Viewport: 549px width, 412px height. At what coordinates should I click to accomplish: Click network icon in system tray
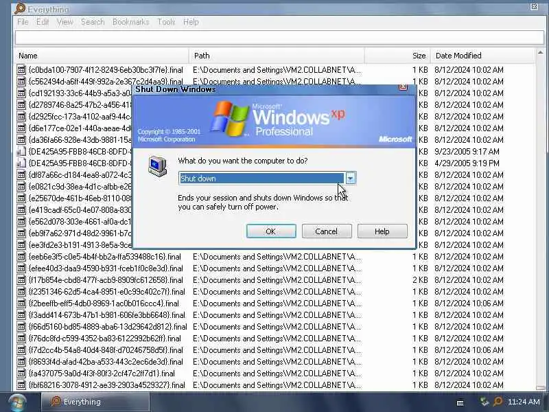pyautogui.click(x=484, y=402)
